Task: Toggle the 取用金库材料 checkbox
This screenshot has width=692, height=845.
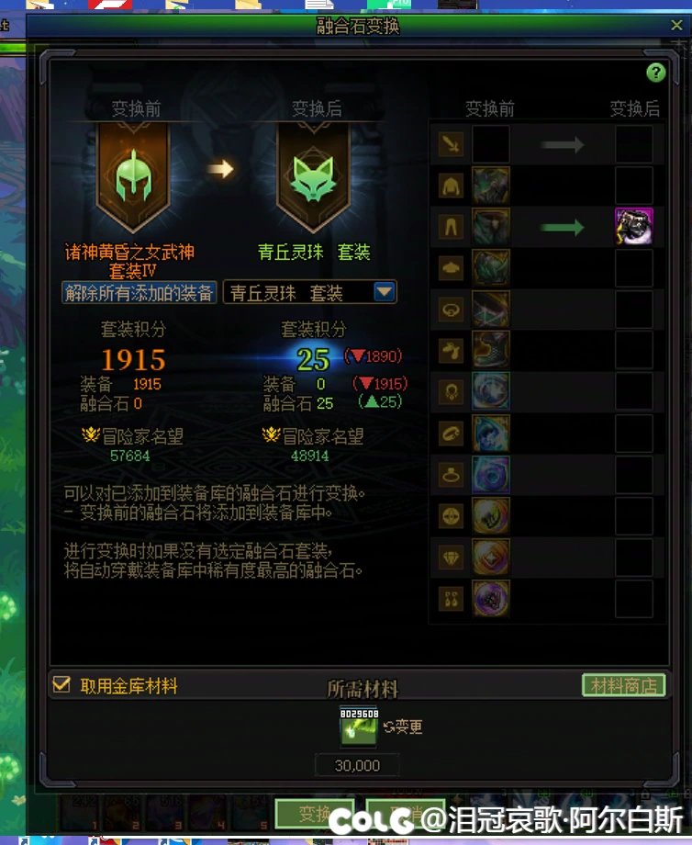Action: [61, 685]
